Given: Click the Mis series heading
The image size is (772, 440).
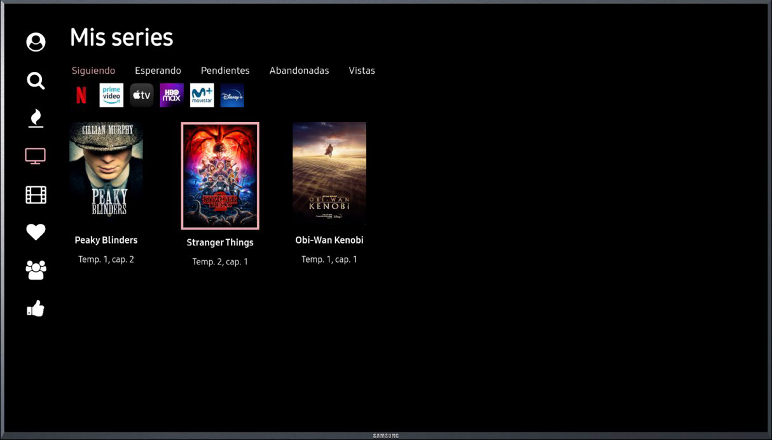Looking at the screenshot, I should point(121,38).
